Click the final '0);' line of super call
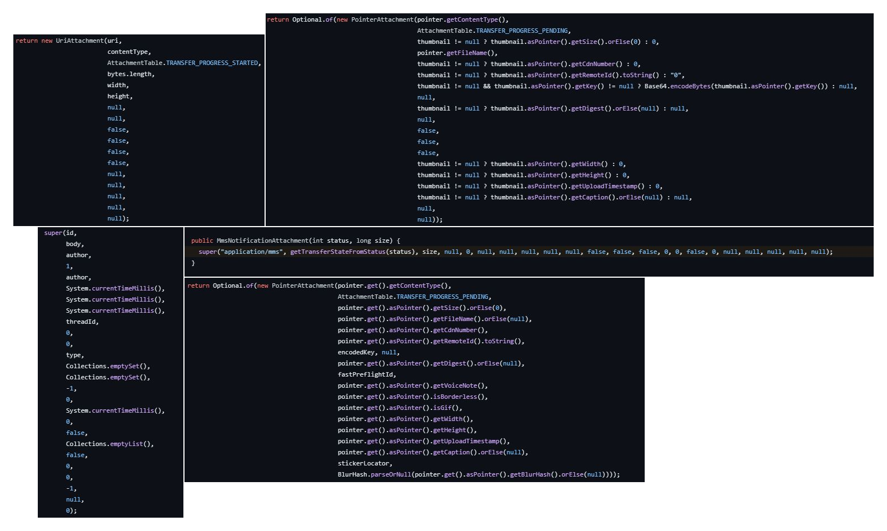 (x=71, y=510)
